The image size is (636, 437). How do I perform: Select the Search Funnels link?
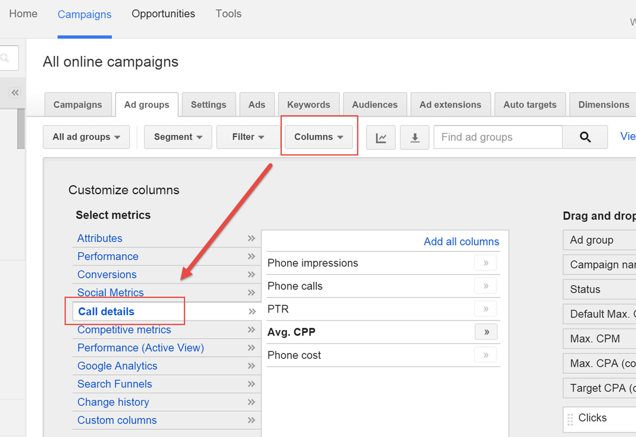click(115, 384)
